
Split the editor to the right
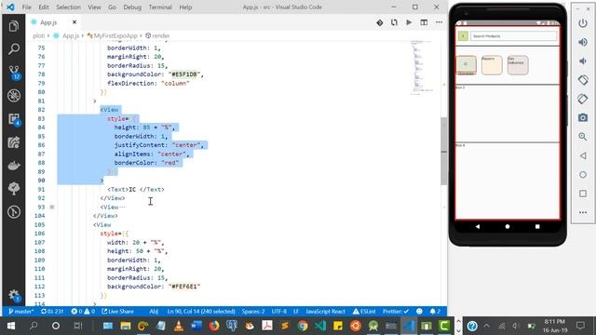424,22
